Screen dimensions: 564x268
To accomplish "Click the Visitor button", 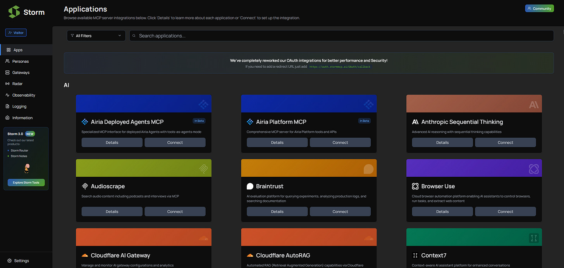I will [x=16, y=33].
